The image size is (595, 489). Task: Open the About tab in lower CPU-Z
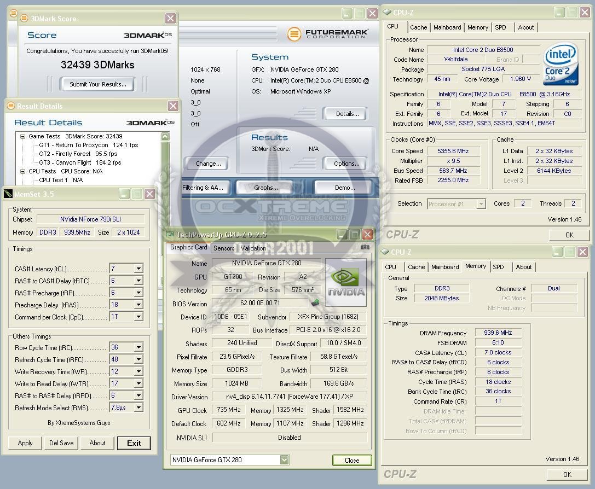[x=524, y=267]
